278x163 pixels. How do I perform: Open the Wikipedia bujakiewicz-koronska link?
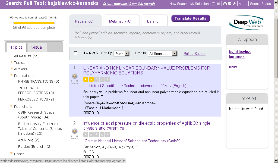[x=240, y=54]
